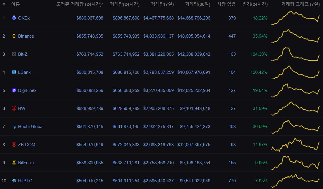Click the DigiFinex logo icon
This screenshot has width=323, height=189.
pos(14,90)
